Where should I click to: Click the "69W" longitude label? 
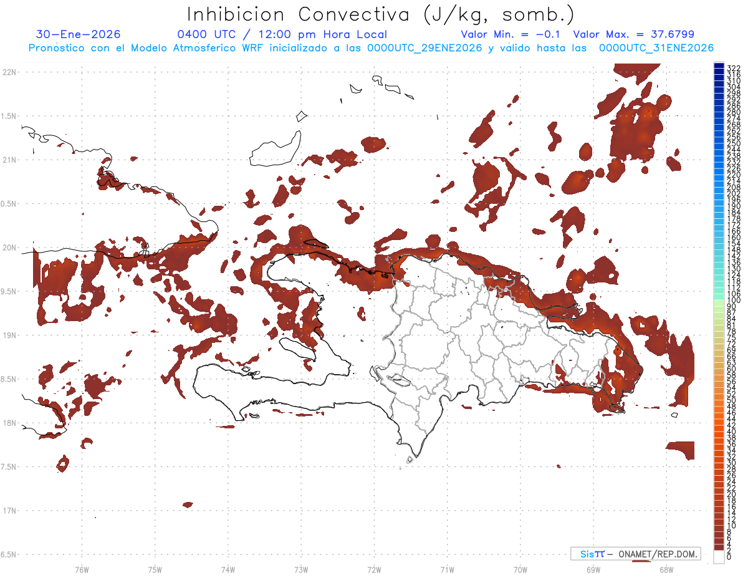tap(593, 569)
